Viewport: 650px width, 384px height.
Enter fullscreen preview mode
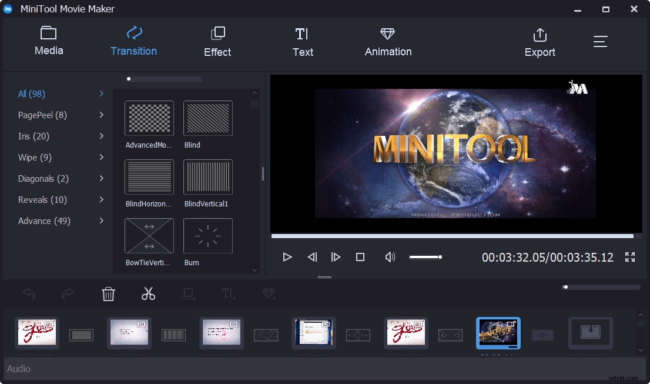point(629,256)
